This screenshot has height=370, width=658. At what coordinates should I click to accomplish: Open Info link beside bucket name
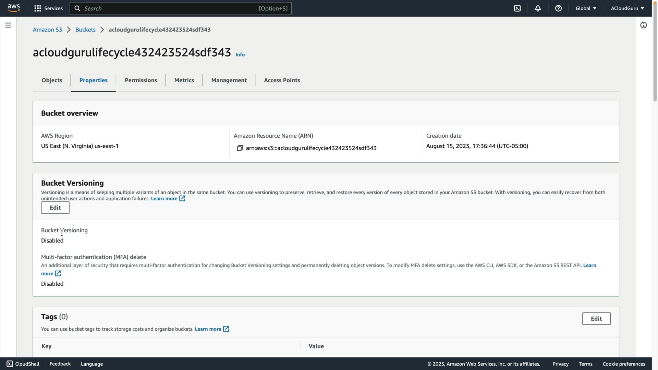tap(240, 54)
